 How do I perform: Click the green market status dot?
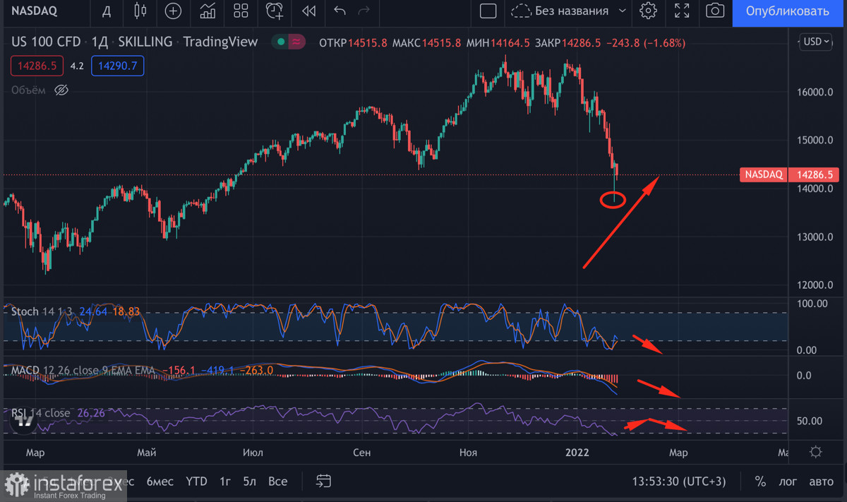tap(281, 42)
